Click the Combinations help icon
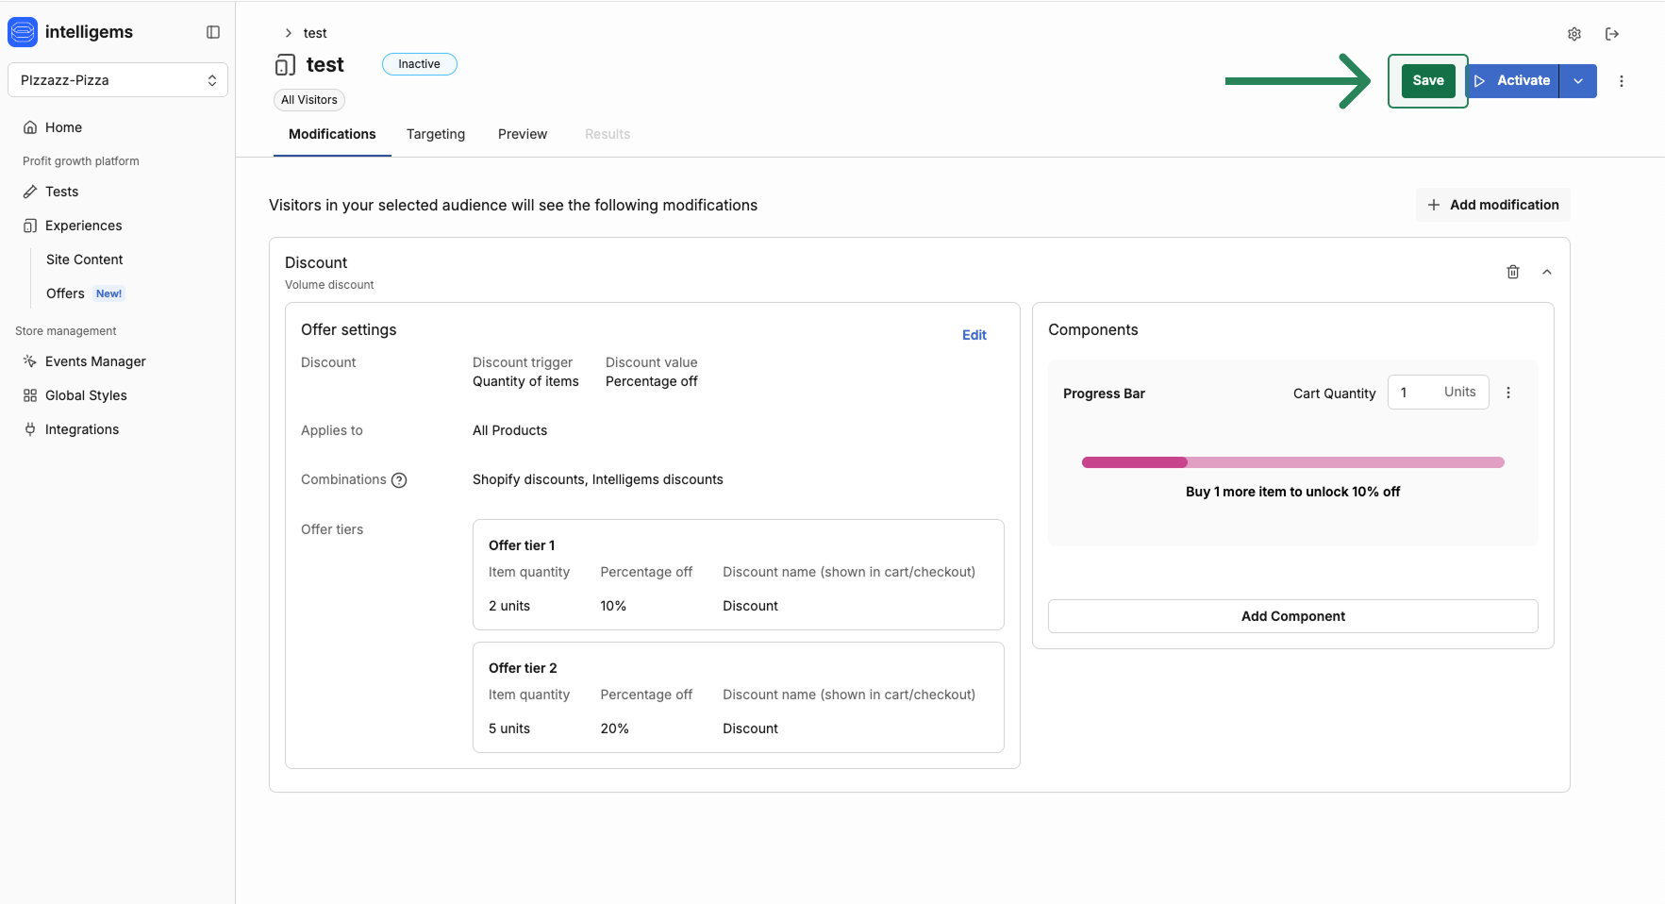The width and height of the screenshot is (1665, 904). tap(399, 480)
